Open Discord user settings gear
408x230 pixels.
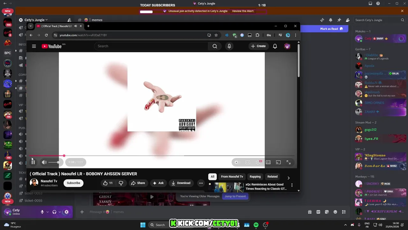pos(66,212)
